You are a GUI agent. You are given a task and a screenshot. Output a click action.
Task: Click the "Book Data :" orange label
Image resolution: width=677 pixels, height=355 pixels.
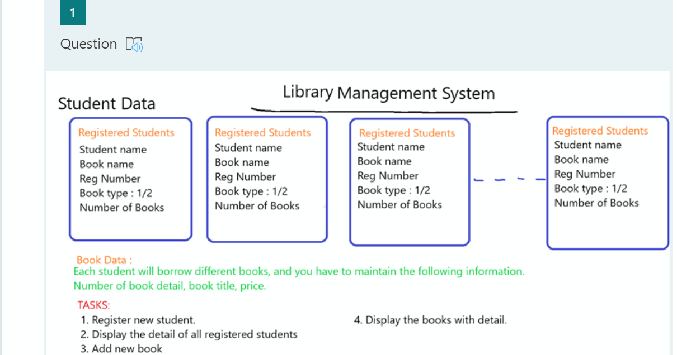105,260
